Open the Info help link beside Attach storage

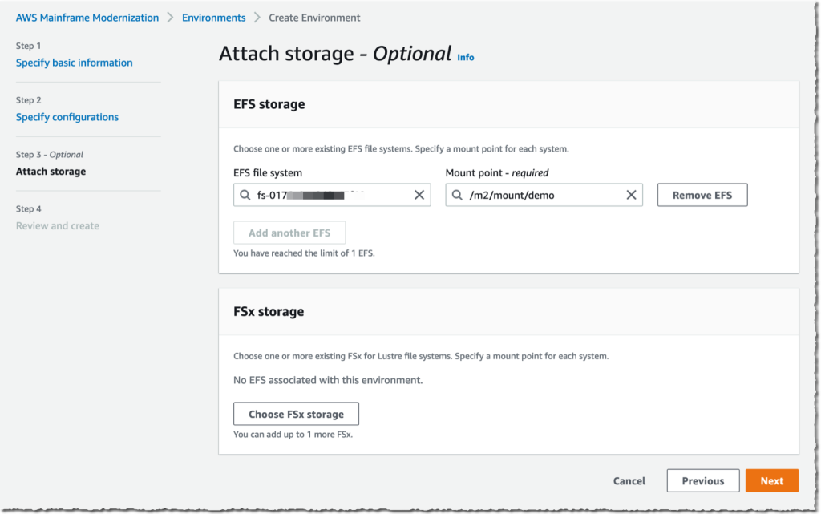click(x=465, y=57)
